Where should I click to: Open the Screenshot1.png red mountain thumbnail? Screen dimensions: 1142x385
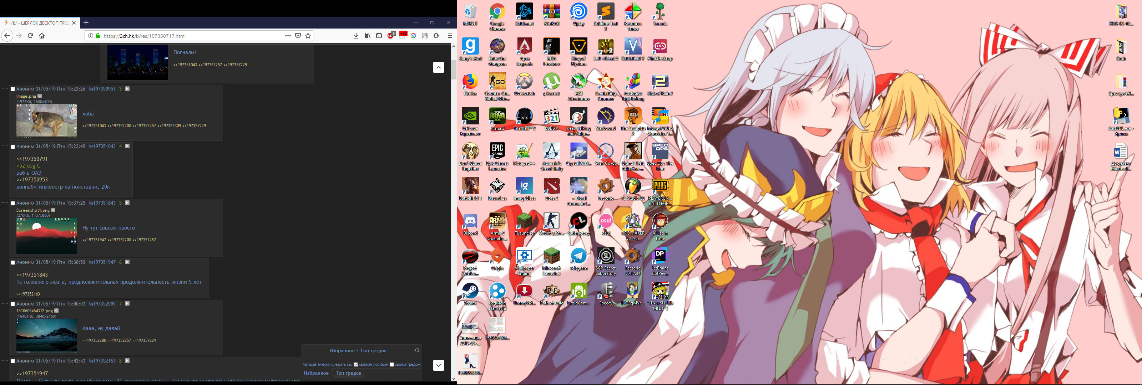pos(46,236)
